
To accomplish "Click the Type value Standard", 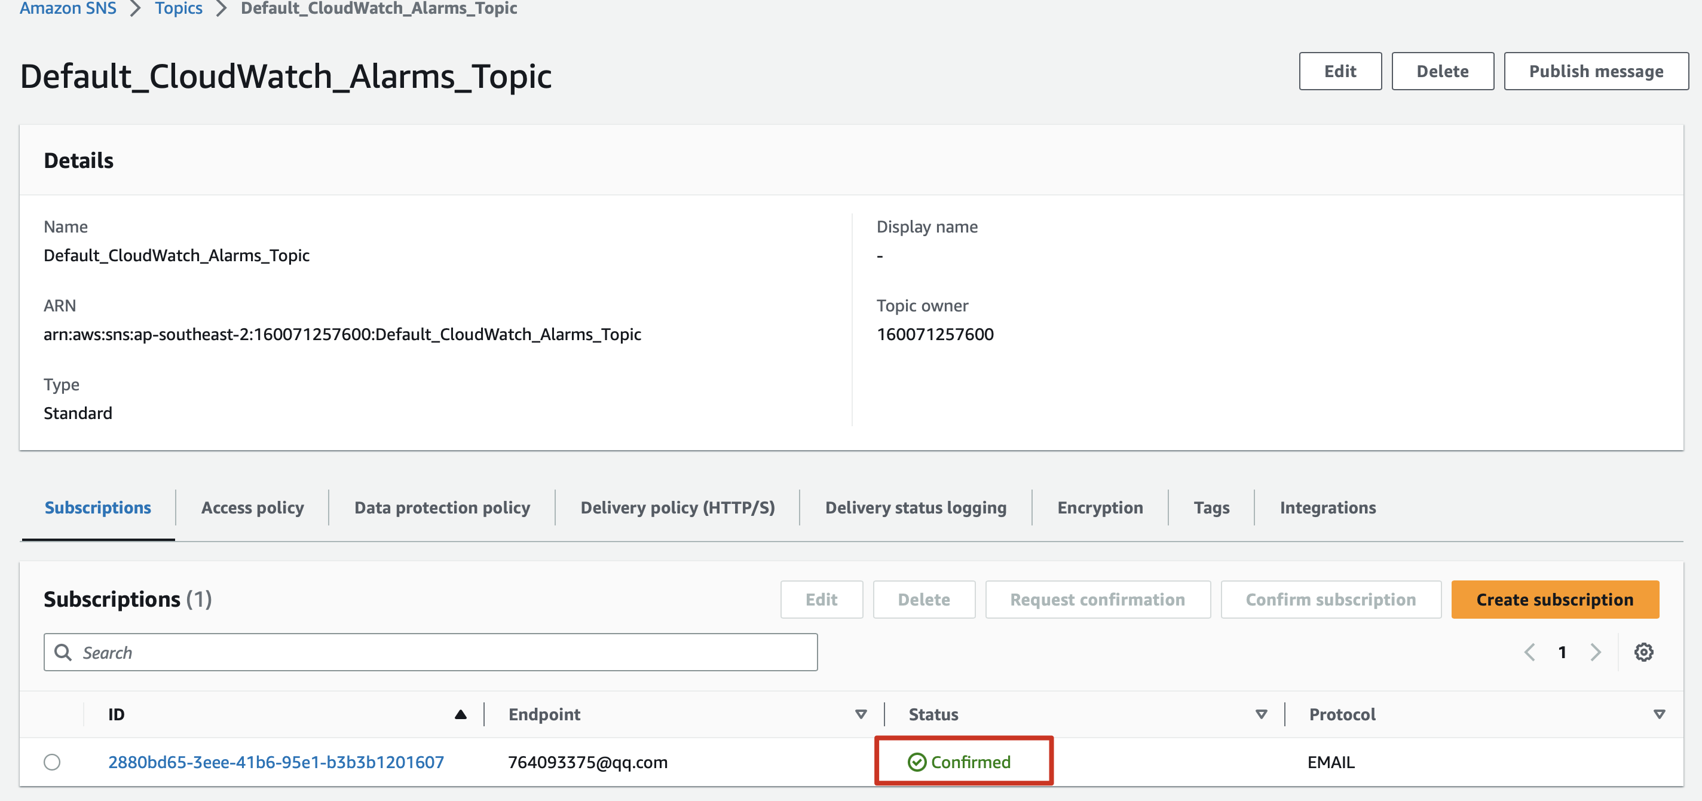I will [78, 413].
